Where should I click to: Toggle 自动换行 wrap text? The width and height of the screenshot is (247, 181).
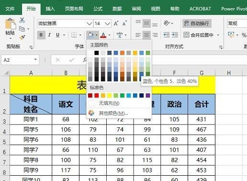tap(197, 23)
